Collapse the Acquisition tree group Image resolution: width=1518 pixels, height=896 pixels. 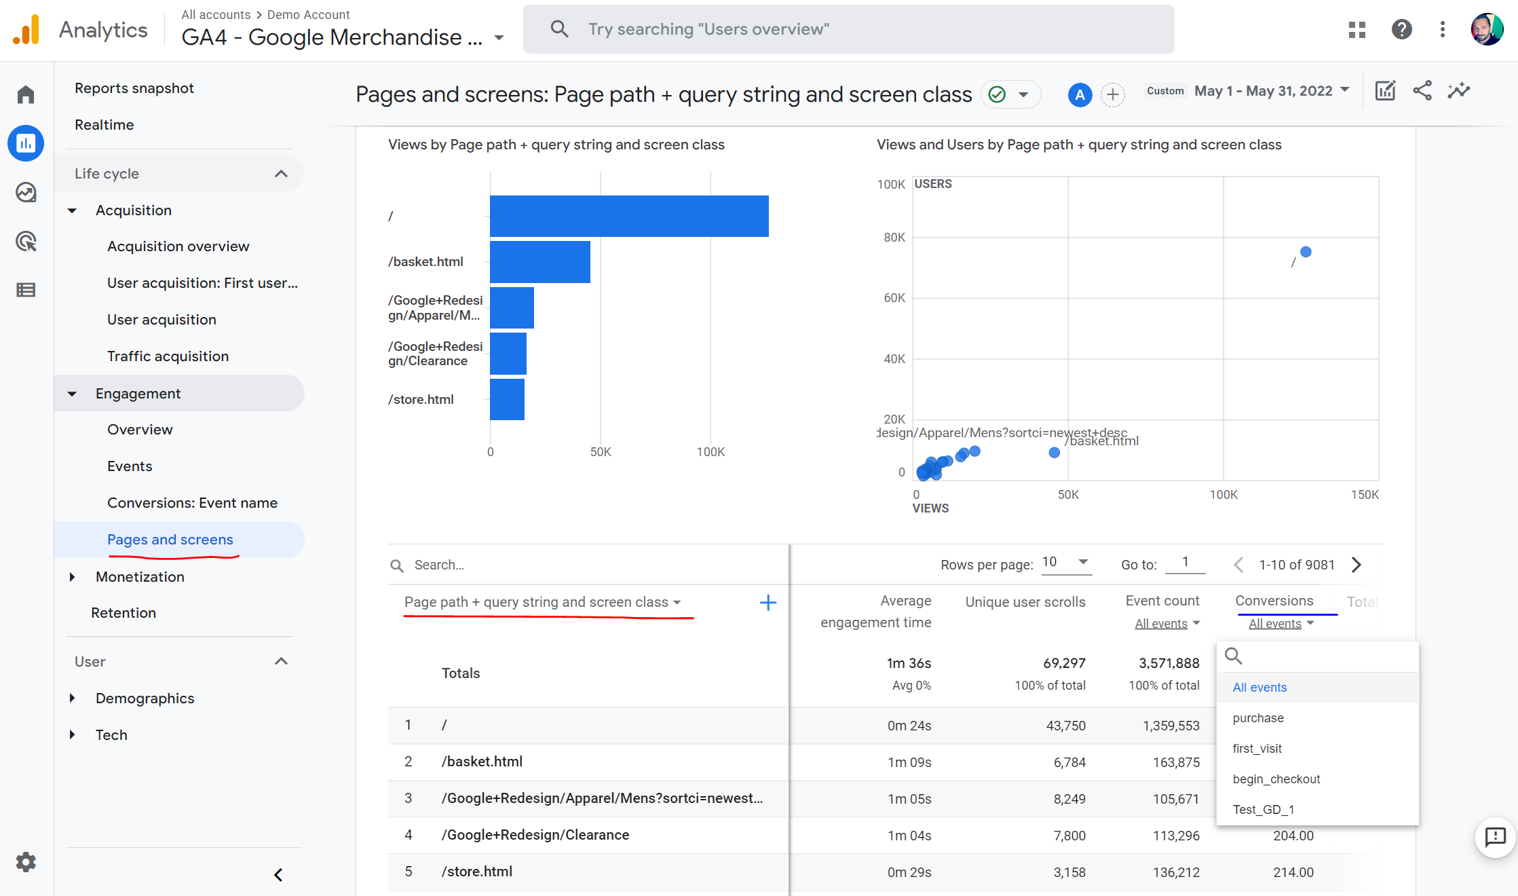tap(73, 210)
